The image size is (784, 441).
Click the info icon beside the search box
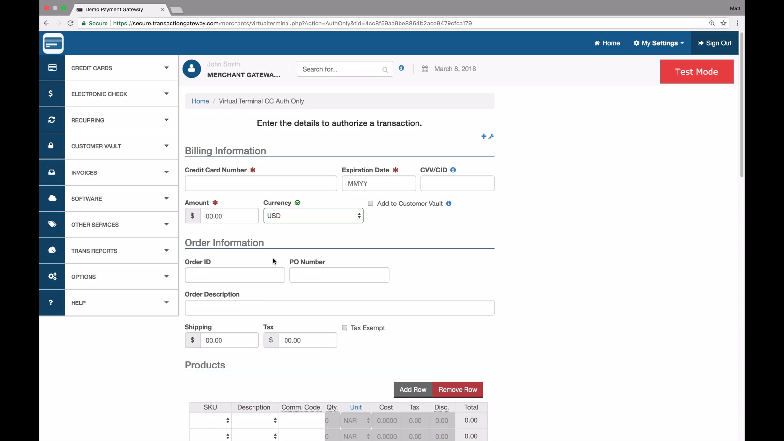coord(401,68)
